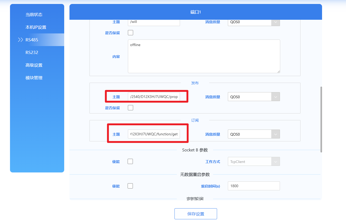Click the 端口1 header title

(196, 12)
